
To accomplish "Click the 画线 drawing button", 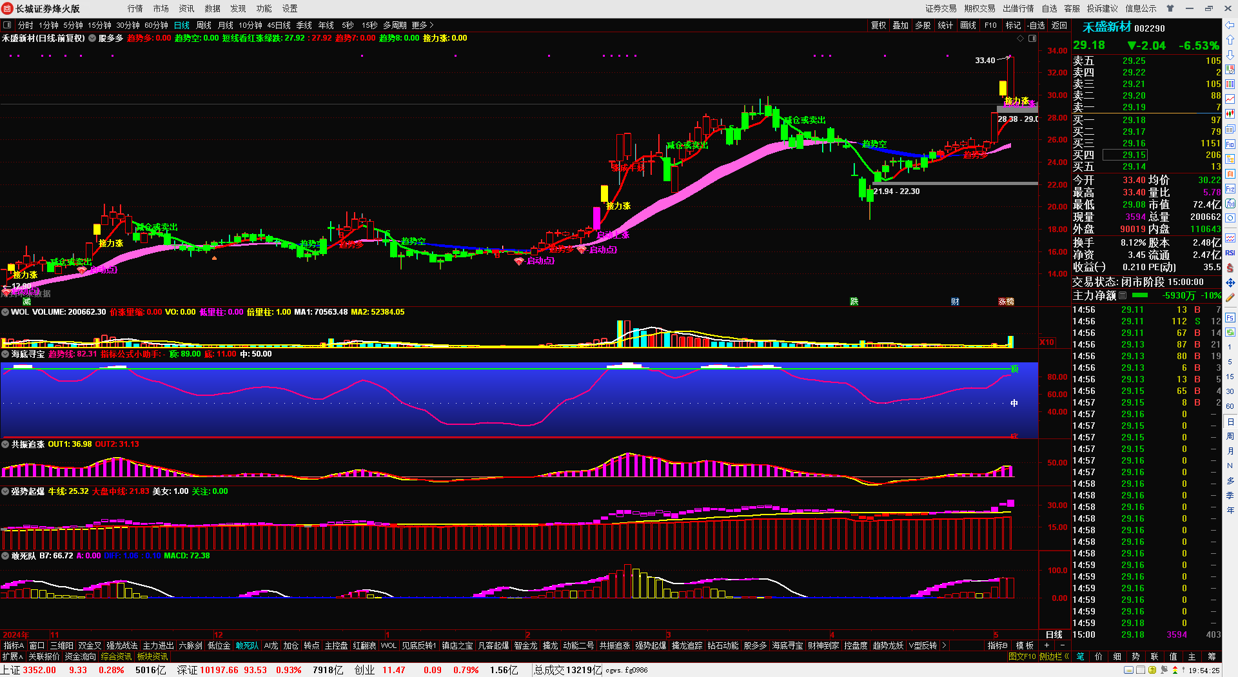I will pos(968,25).
